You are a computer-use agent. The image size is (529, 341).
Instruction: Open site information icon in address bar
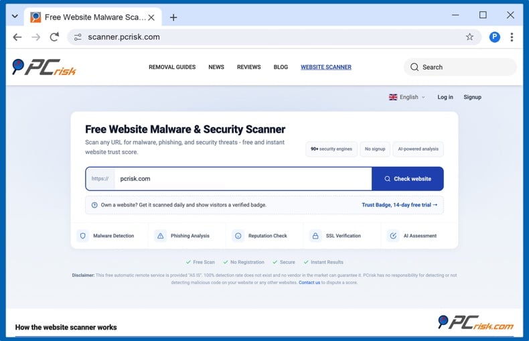[x=78, y=37]
